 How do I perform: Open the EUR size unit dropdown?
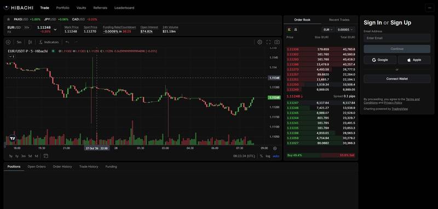(327, 30)
